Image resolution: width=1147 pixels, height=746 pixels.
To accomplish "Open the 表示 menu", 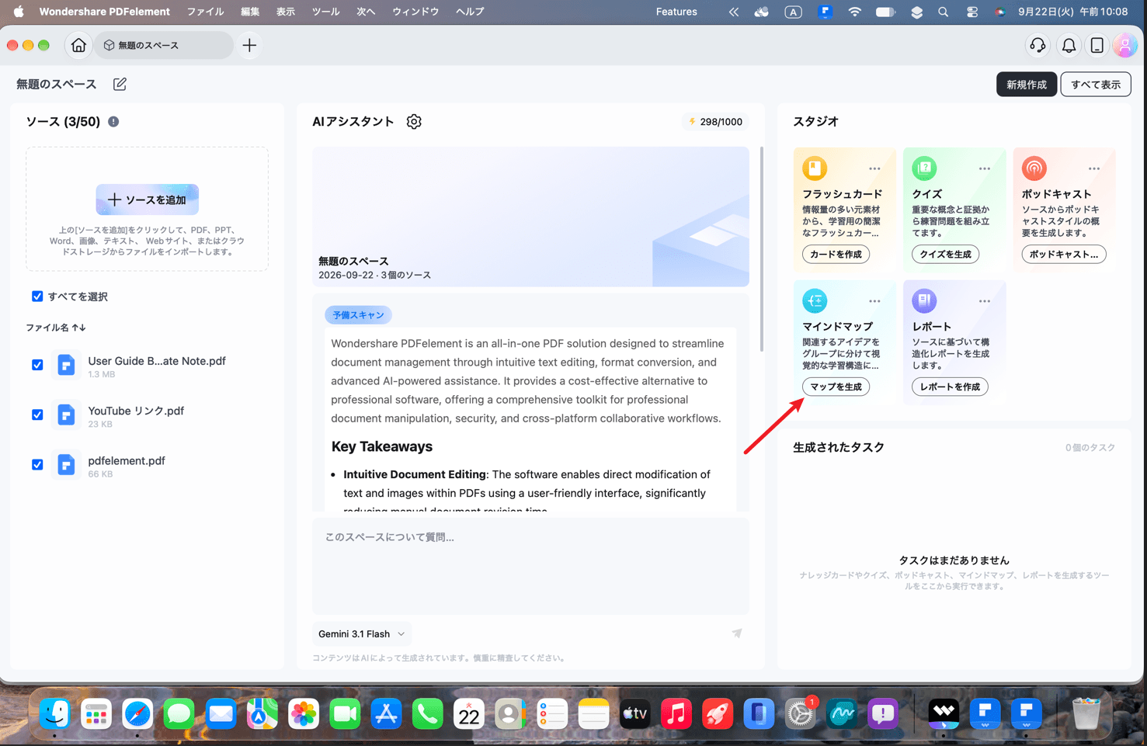I will coord(286,12).
